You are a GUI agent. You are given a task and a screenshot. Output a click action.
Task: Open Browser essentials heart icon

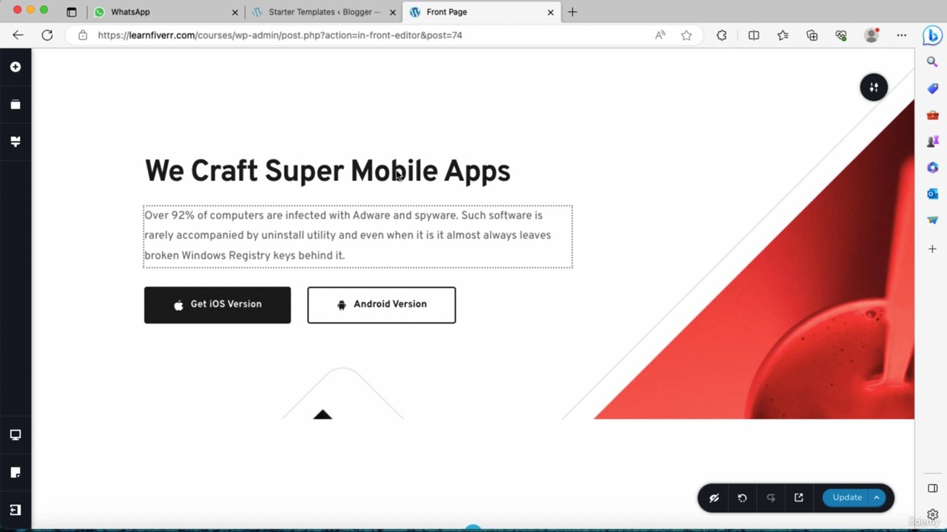(x=841, y=35)
